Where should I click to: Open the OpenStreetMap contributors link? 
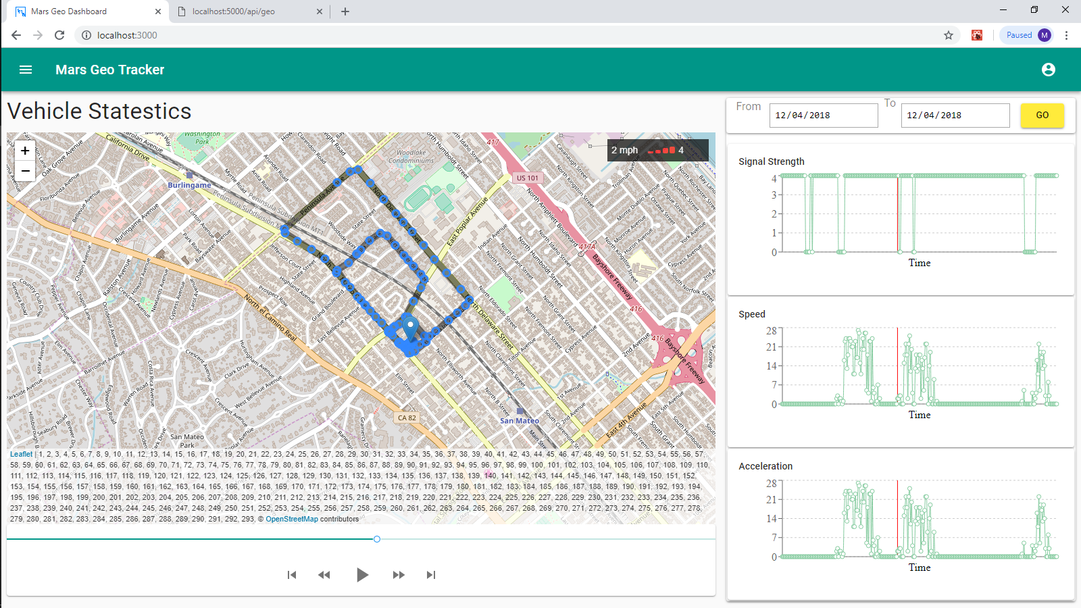click(292, 519)
